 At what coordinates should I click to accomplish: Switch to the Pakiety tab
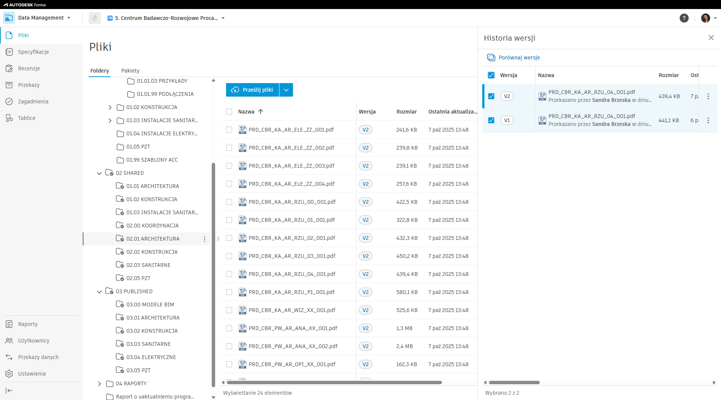[x=131, y=71]
